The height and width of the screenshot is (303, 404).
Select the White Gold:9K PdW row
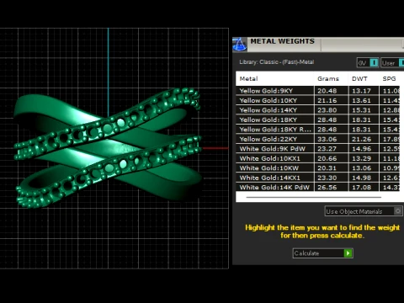click(x=318, y=148)
